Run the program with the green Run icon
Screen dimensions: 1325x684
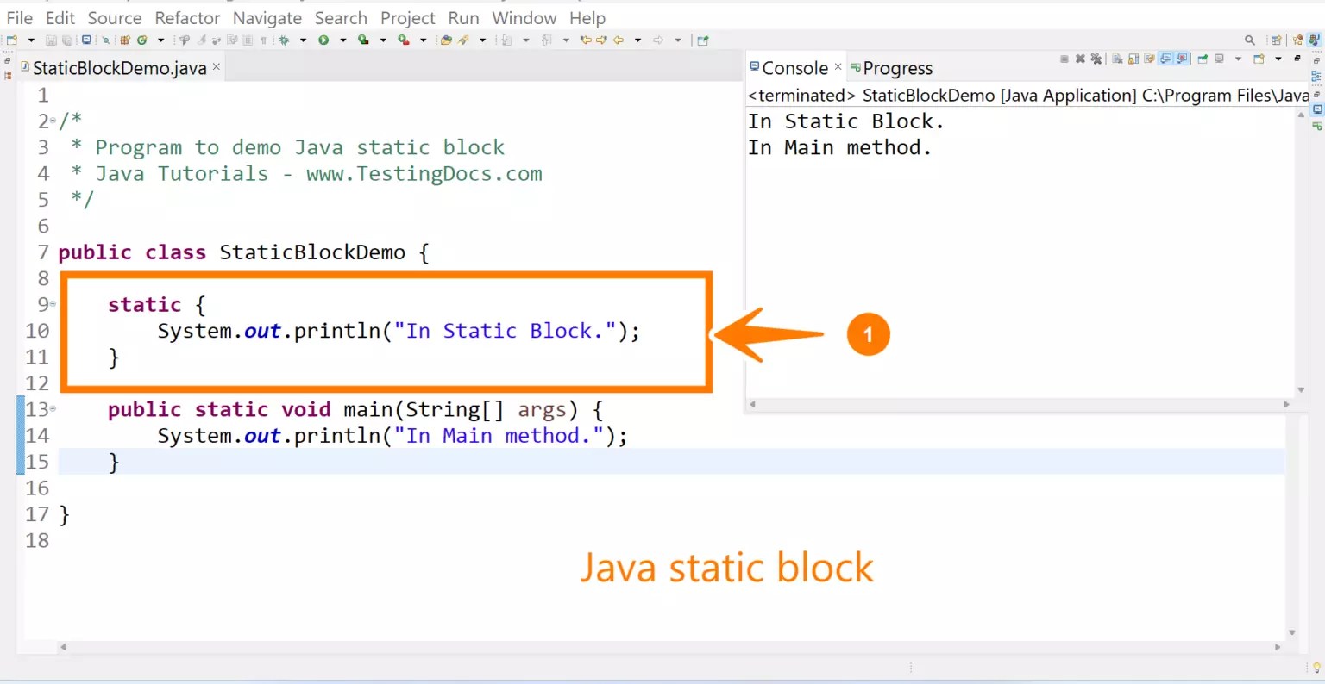(x=323, y=40)
